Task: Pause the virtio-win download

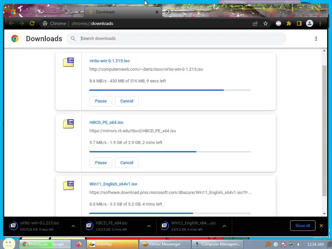Action: tap(101, 101)
